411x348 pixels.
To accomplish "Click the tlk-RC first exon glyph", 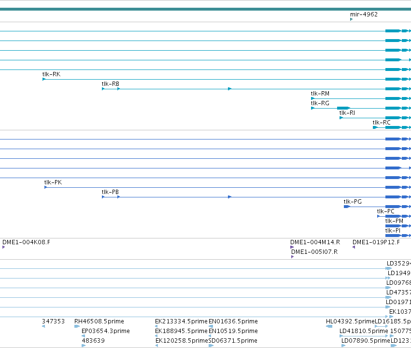I will [375, 127].
